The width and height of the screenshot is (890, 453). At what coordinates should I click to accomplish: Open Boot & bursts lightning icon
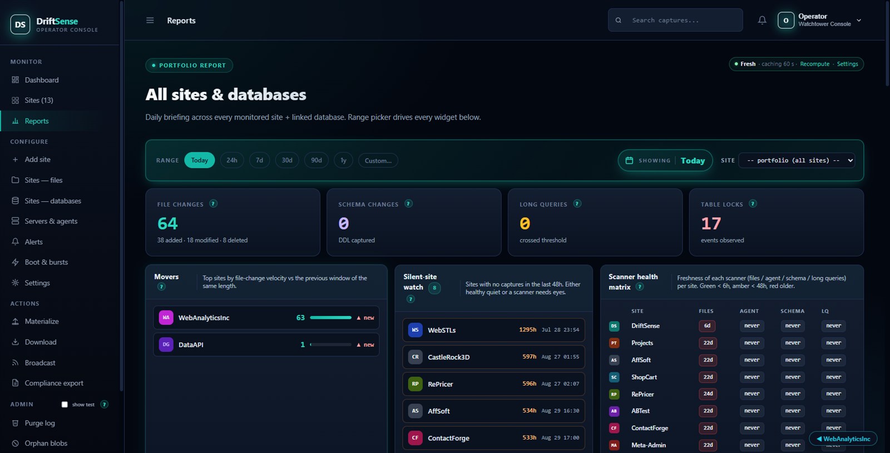pos(15,262)
